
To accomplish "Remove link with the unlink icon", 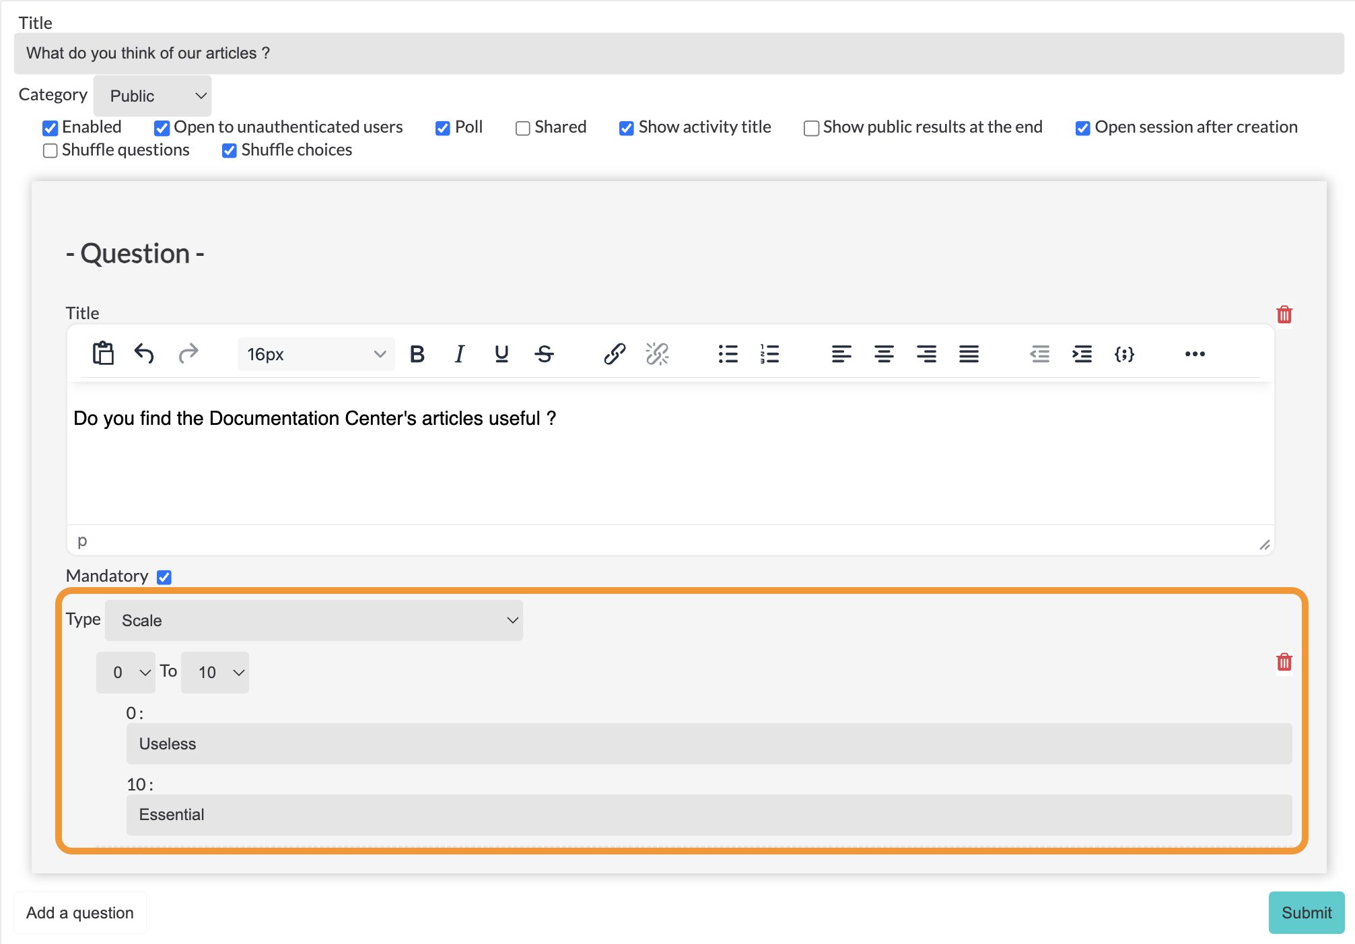I will pyautogui.click(x=657, y=353).
